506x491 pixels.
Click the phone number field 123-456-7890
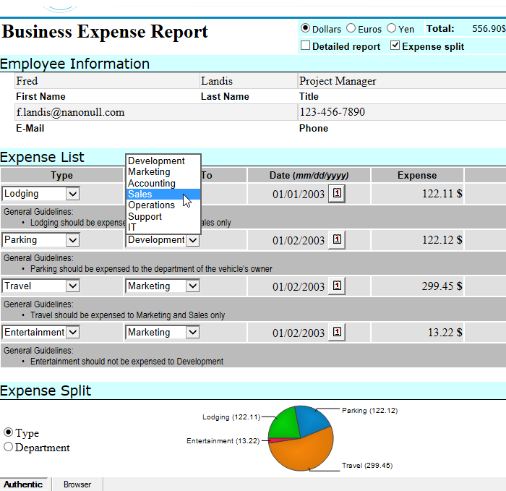[x=332, y=112]
